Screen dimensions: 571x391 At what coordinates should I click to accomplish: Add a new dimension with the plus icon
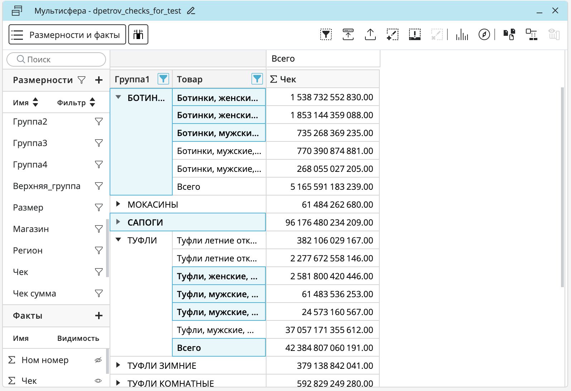pyautogui.click(x=99, y=80)
